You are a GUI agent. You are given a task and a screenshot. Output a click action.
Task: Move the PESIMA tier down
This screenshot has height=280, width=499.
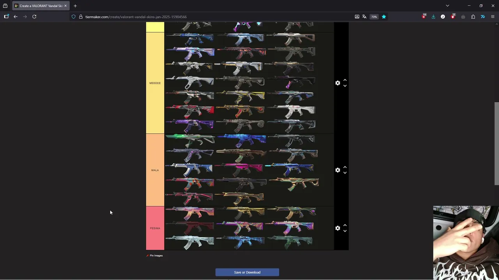point(345,231)
